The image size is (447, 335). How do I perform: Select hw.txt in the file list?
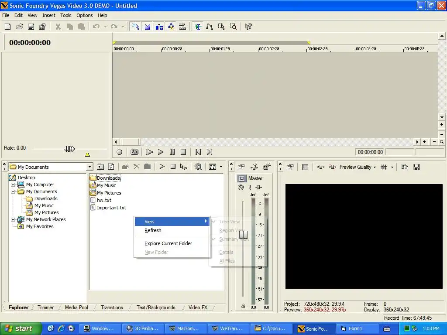tap(104, 200)
